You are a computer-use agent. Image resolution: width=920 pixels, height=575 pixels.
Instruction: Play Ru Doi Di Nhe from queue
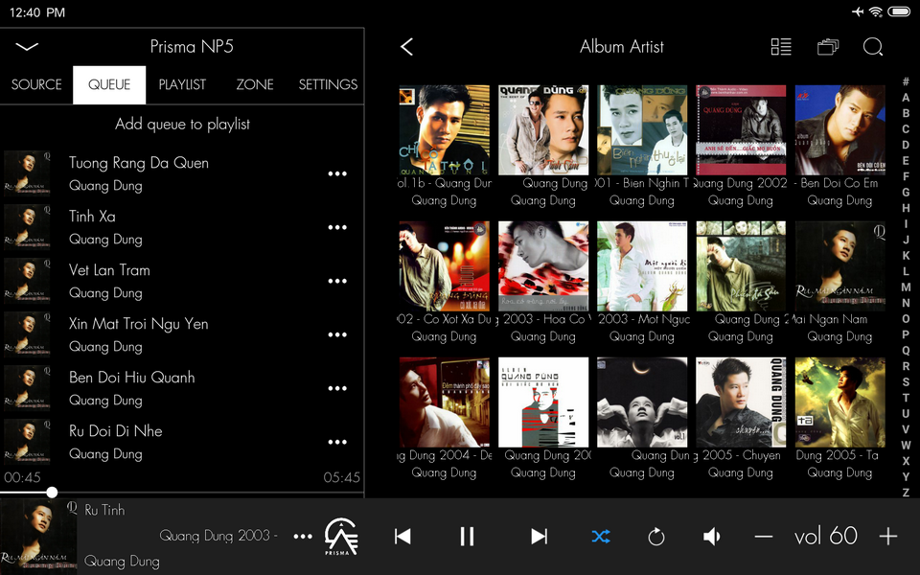point(182,442)
